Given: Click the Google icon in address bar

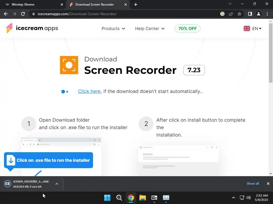Looking at the screenshot, I should [x=222, y=14].
